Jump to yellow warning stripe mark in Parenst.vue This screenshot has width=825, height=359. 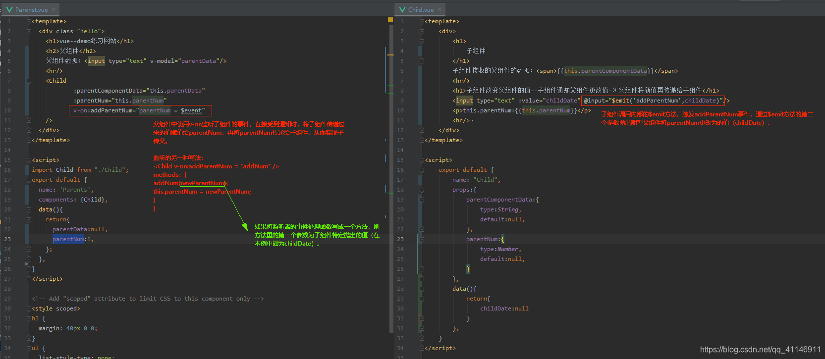390,54
